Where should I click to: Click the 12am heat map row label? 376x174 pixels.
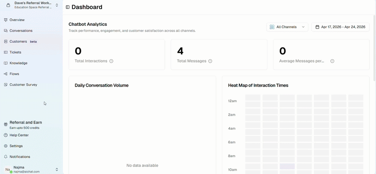tap(232, 101)
